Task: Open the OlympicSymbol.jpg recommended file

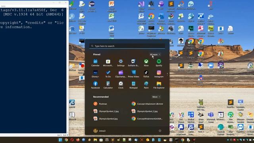Action: (x=106, y=119)
